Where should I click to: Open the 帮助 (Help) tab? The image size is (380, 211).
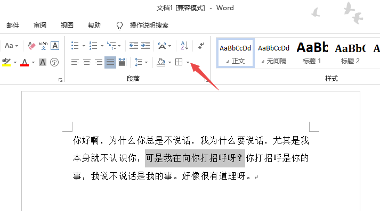[x=94, y=26]
